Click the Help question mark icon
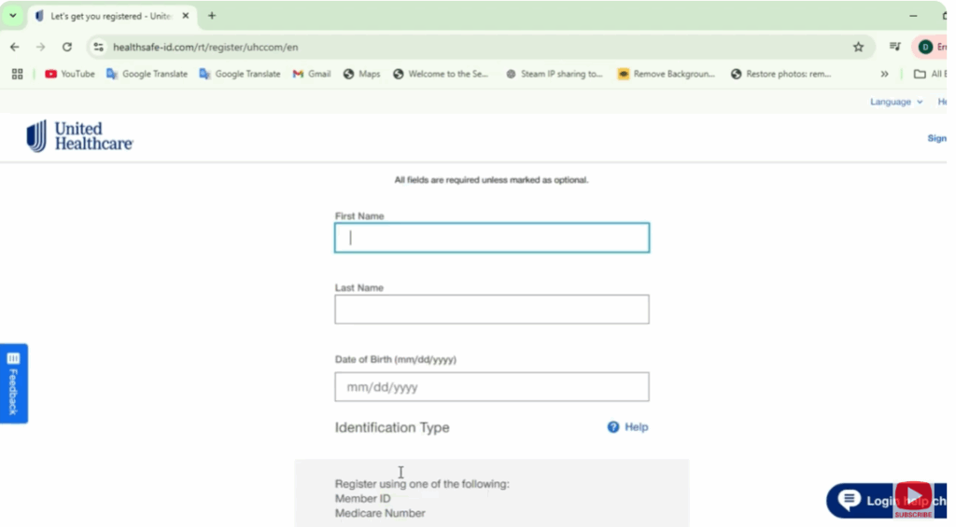 [613, 427]
